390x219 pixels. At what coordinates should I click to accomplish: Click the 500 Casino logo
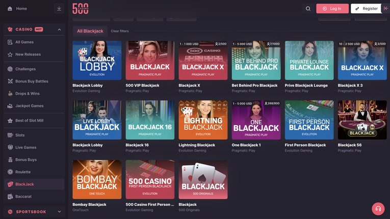tap(81, 9)
